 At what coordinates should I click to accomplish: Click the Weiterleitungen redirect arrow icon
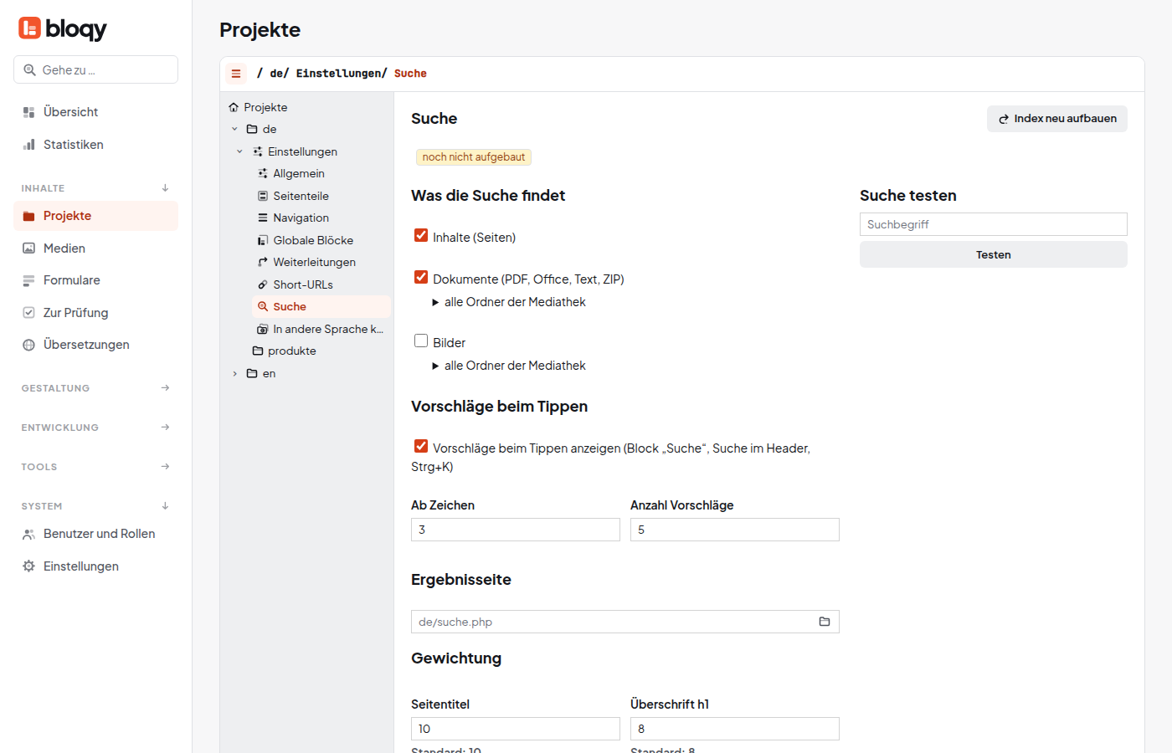(263, 262)
